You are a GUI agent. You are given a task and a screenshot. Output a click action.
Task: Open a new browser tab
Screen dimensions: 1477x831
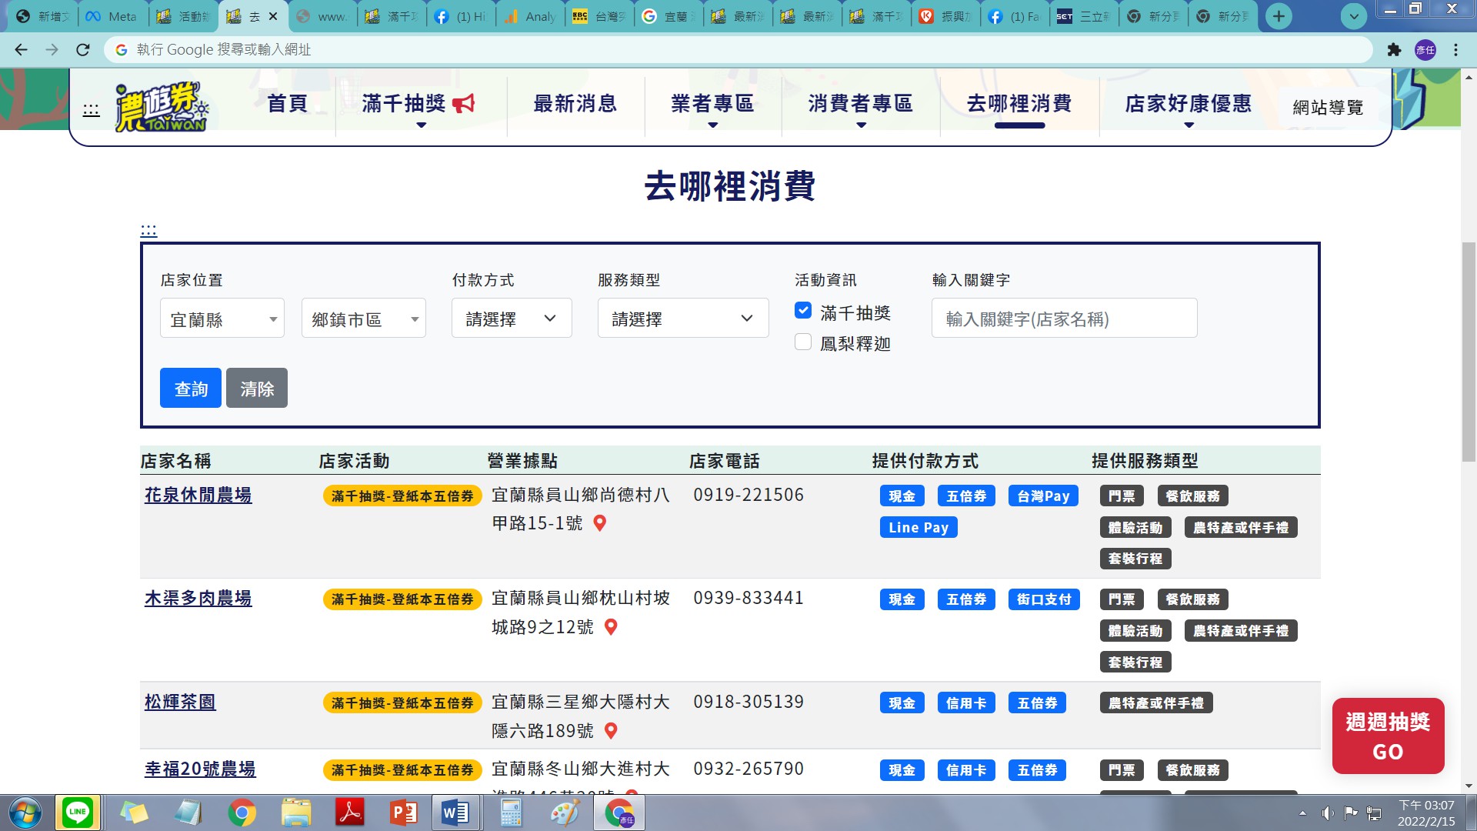tap(1279, 16)
